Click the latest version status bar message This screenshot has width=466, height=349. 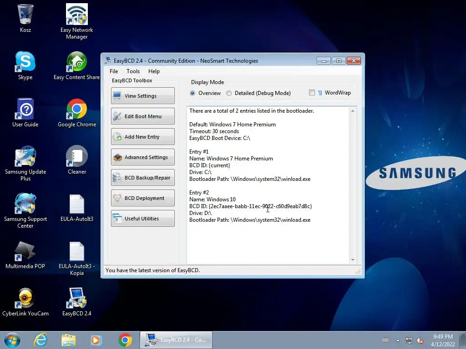153,270
